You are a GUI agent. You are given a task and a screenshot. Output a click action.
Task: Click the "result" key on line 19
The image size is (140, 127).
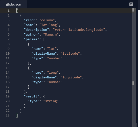(x=31, y=96)
